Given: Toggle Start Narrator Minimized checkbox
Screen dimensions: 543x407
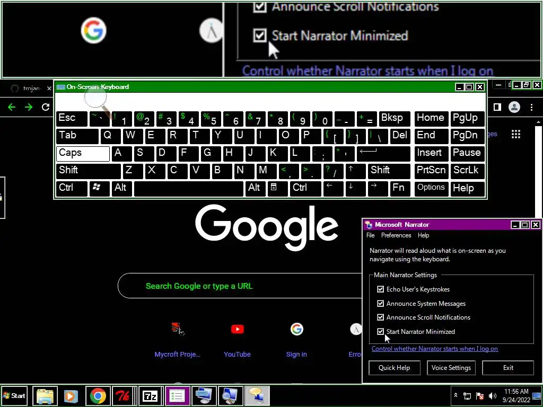Looking at the screenshot, I should pyautogui.click(x=380, y=332).
